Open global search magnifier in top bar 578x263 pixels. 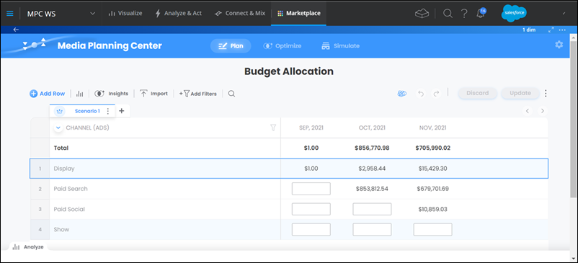(x=448, y=14)
